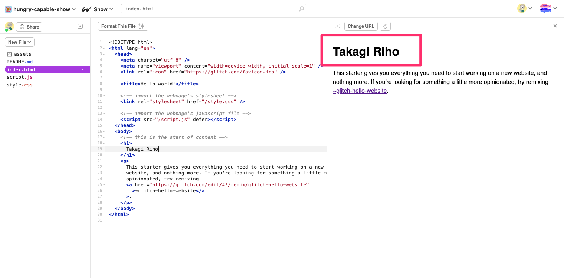
Task: Click the glitch-hello-website link in preview
Action: click(360, 91)
